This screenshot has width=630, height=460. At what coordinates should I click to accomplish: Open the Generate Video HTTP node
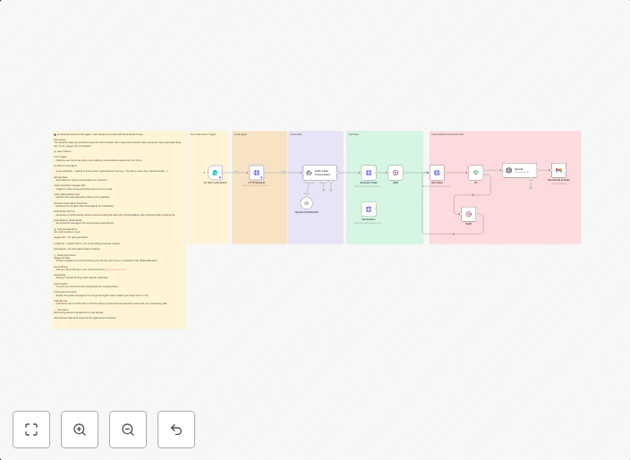point(369,172)
